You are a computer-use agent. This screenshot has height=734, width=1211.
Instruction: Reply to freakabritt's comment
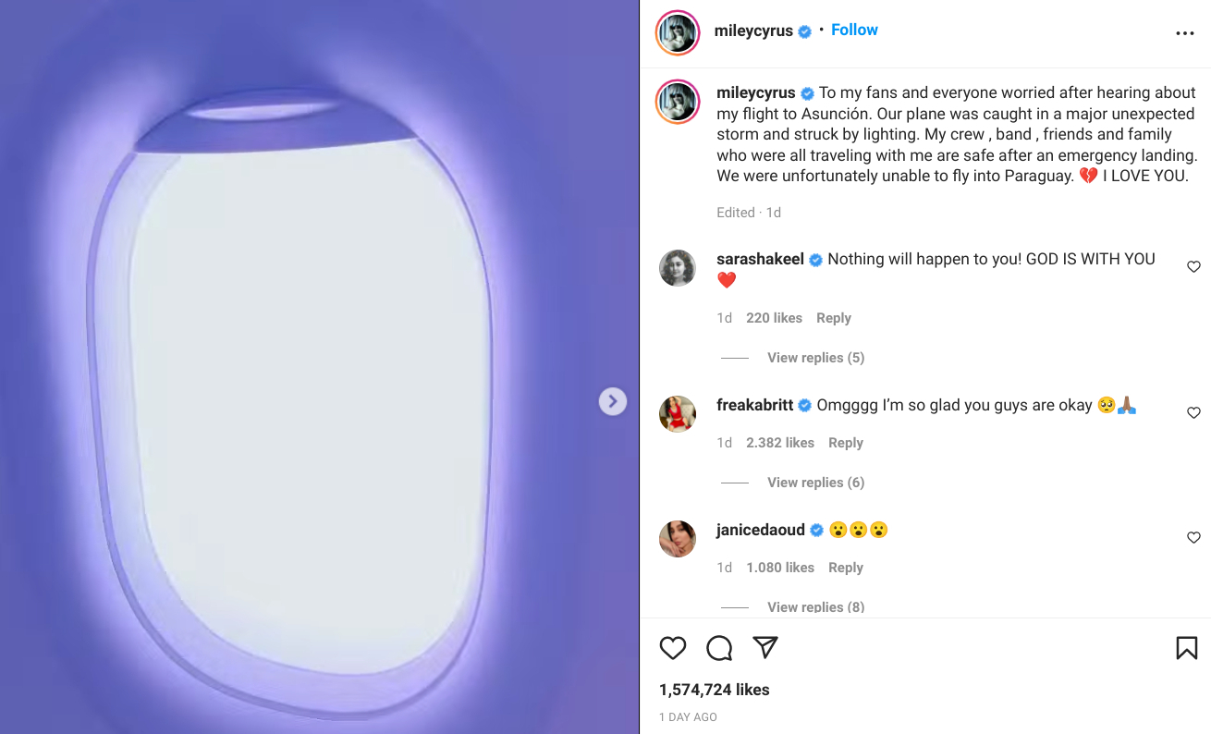[845, 443]
